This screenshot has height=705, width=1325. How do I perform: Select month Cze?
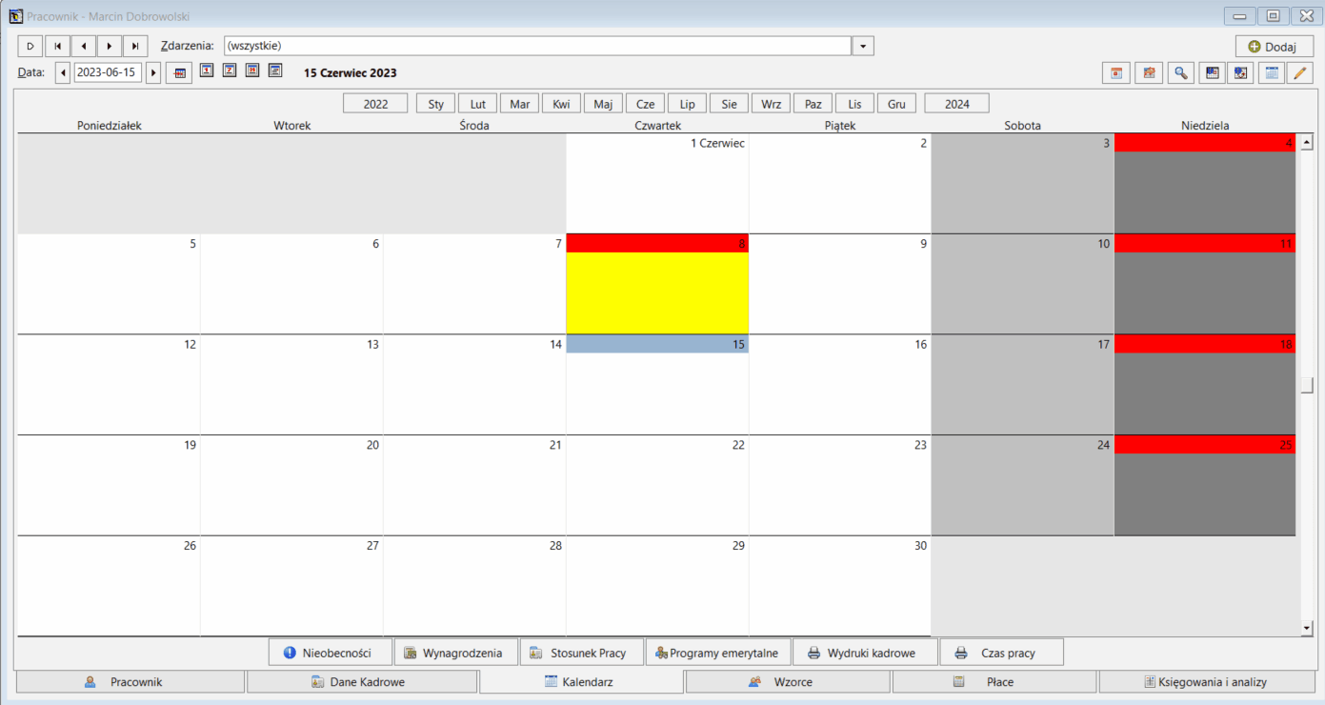645,104
